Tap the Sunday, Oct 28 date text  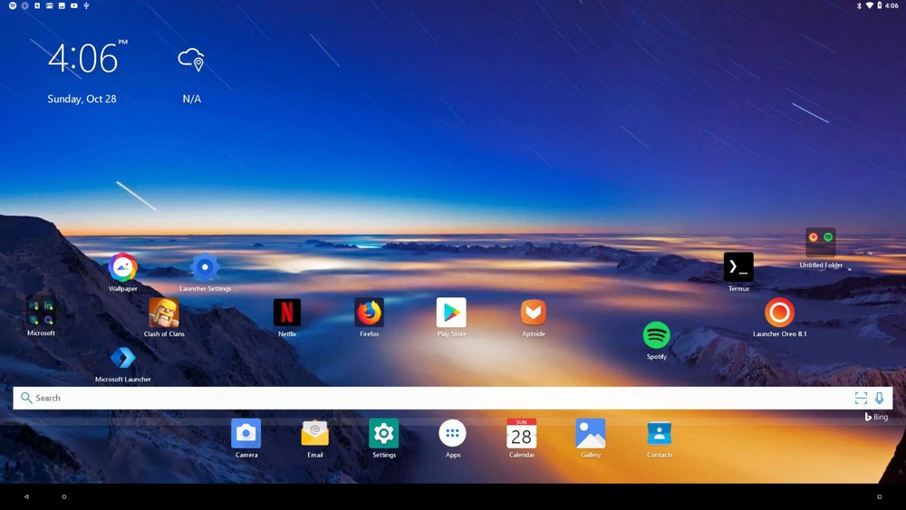coord(82,99)
